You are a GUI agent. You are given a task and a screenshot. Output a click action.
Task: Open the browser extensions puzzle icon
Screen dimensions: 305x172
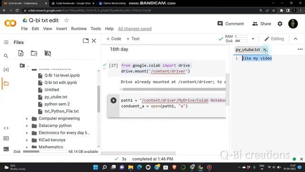(281, 11)
